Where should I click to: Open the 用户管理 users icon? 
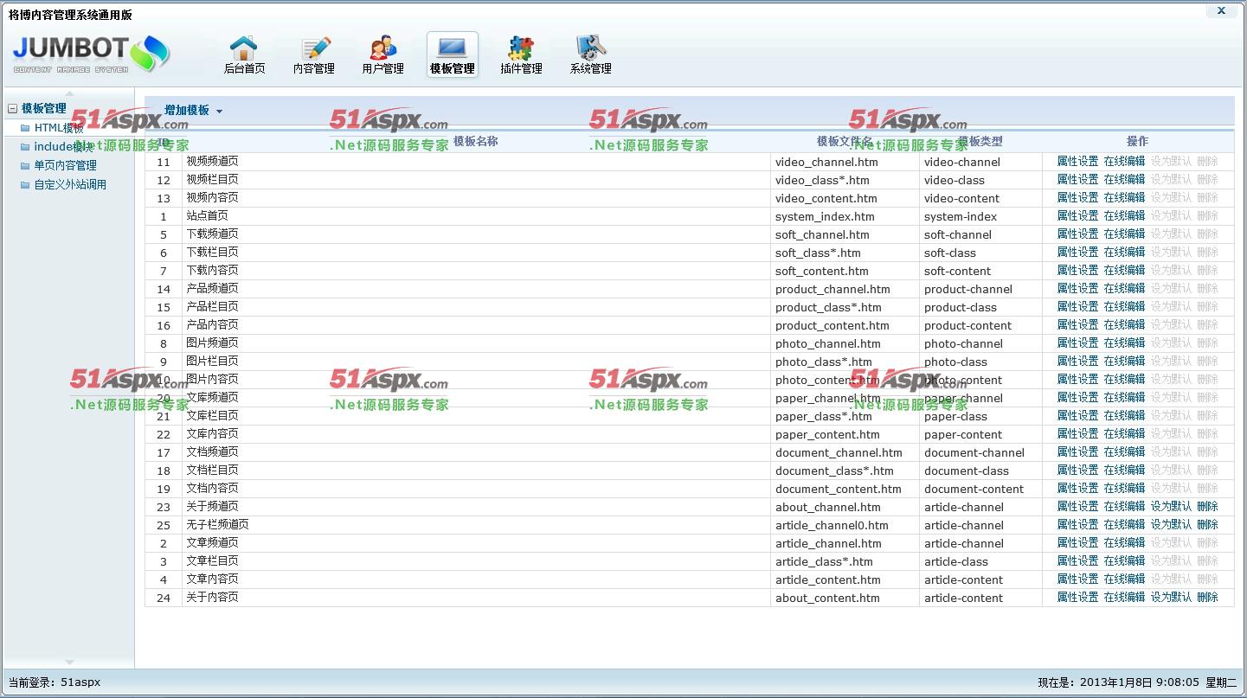pyautogui.click(x=382, y=49)
